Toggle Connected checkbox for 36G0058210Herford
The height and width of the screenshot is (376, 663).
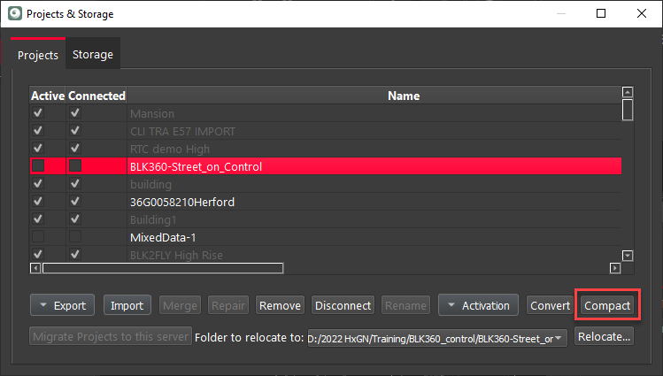tap(75, 202)
